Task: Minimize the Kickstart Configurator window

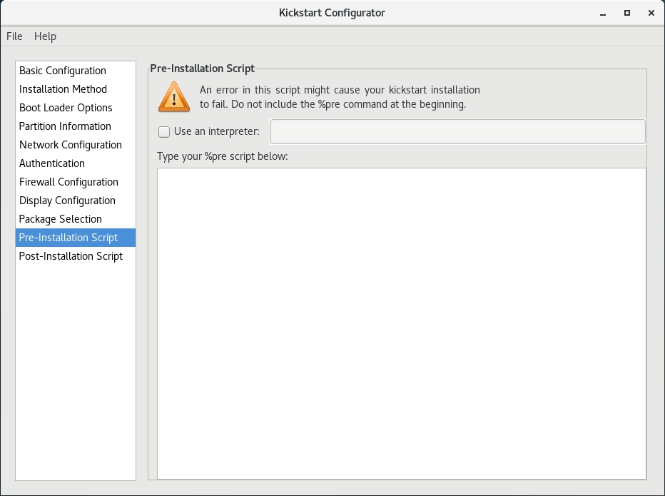Action: click(x=603, y=13)
